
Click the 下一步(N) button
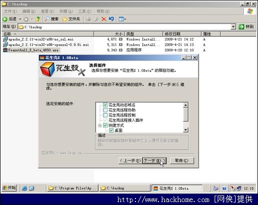tap(154, 161)
